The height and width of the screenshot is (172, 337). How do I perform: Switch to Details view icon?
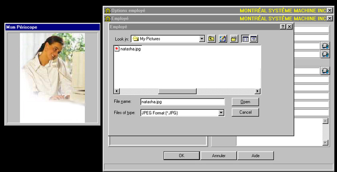tap(254, 39)
